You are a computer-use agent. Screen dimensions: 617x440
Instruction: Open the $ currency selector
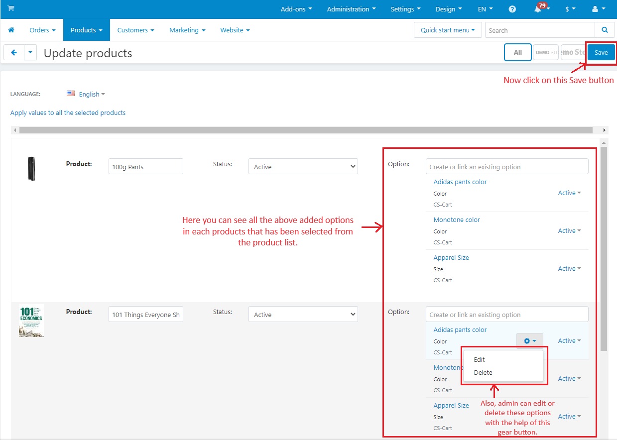(x=570, y=9)
